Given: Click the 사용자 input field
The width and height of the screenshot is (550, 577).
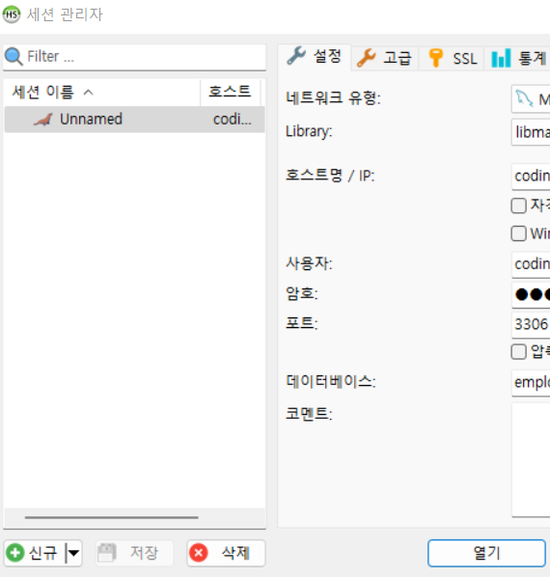Looking at the screenshot, I should (531, 264).
